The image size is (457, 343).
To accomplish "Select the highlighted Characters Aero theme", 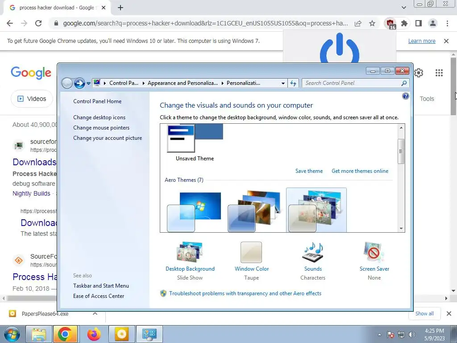I will [x=316, y=210].
